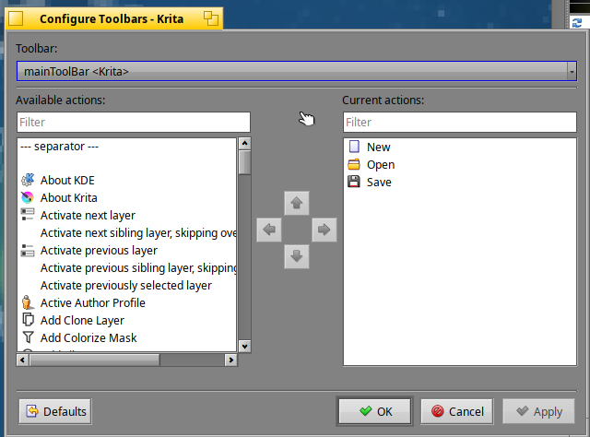
Task: Click the Save floppy disk icon
Action: 354,182
